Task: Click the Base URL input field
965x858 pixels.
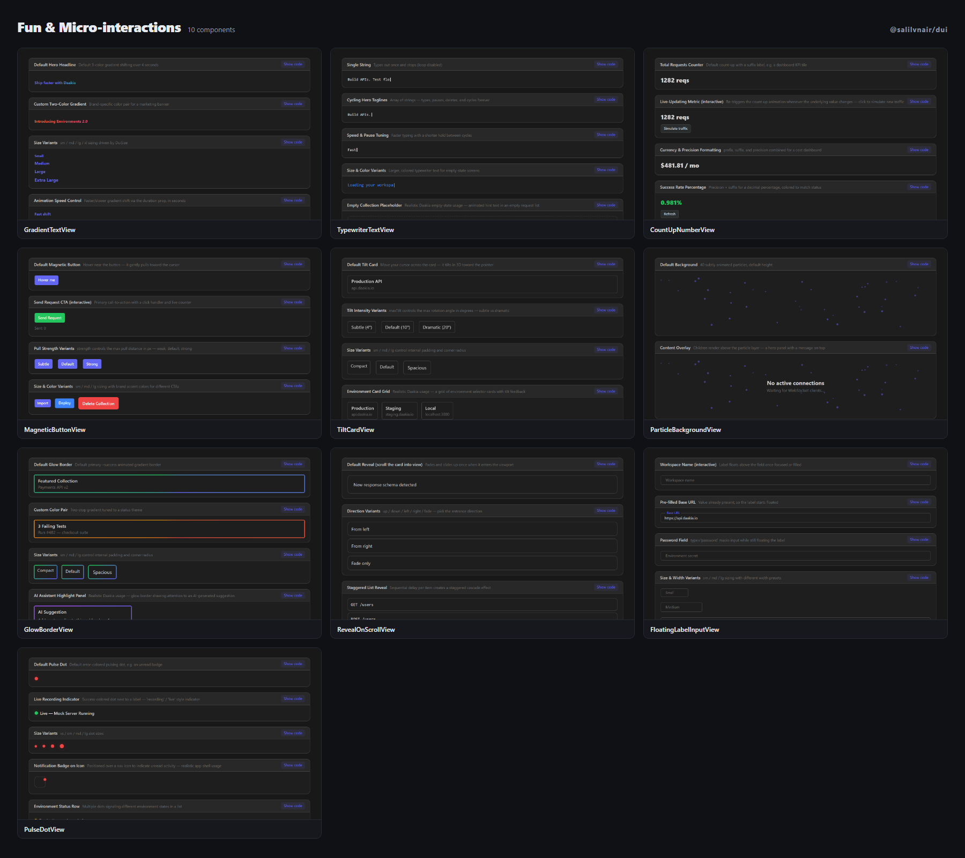Action: (x=796, y=518)
